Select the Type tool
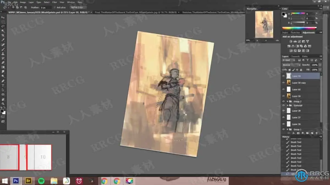The image size is (330, 185). pos(3,85)
